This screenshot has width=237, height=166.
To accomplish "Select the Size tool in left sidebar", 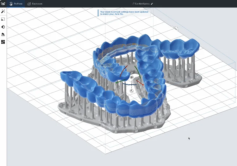I will pos(3,19).
